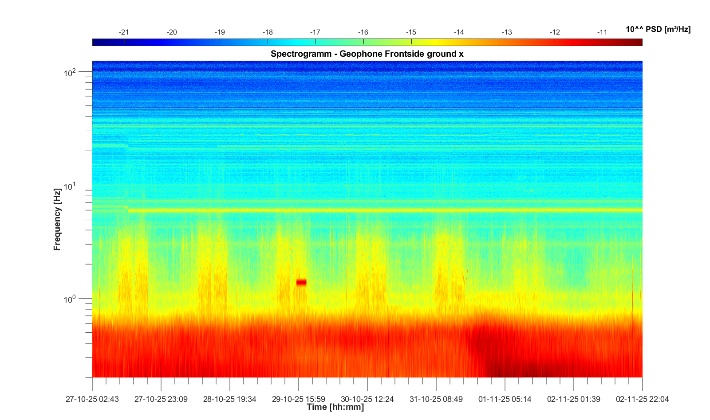The image size is (710, 420).
Task: Click the '10^^ PSD [m²/Hz]' colorbar label
Action: click(658, 29)
